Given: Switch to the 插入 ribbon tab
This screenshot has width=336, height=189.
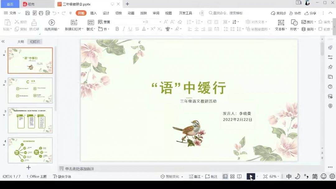Looking at the screenshot, I should pyautogui.click(x=93, y=13).
